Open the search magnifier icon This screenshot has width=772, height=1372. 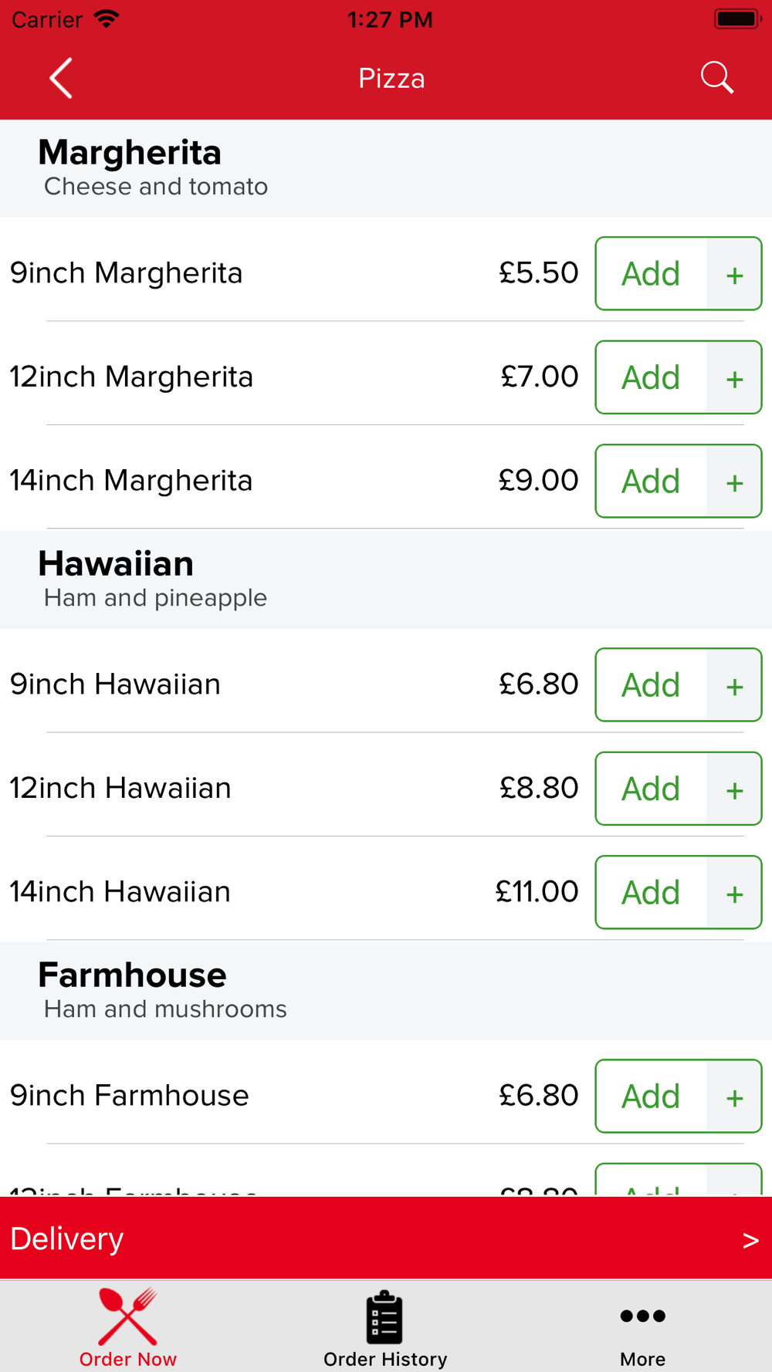[716, 78]
